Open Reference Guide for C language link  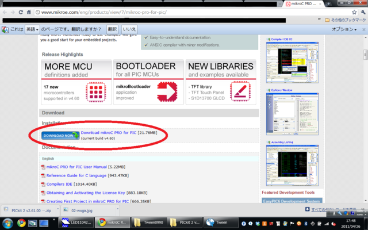[x=76, y=175]
